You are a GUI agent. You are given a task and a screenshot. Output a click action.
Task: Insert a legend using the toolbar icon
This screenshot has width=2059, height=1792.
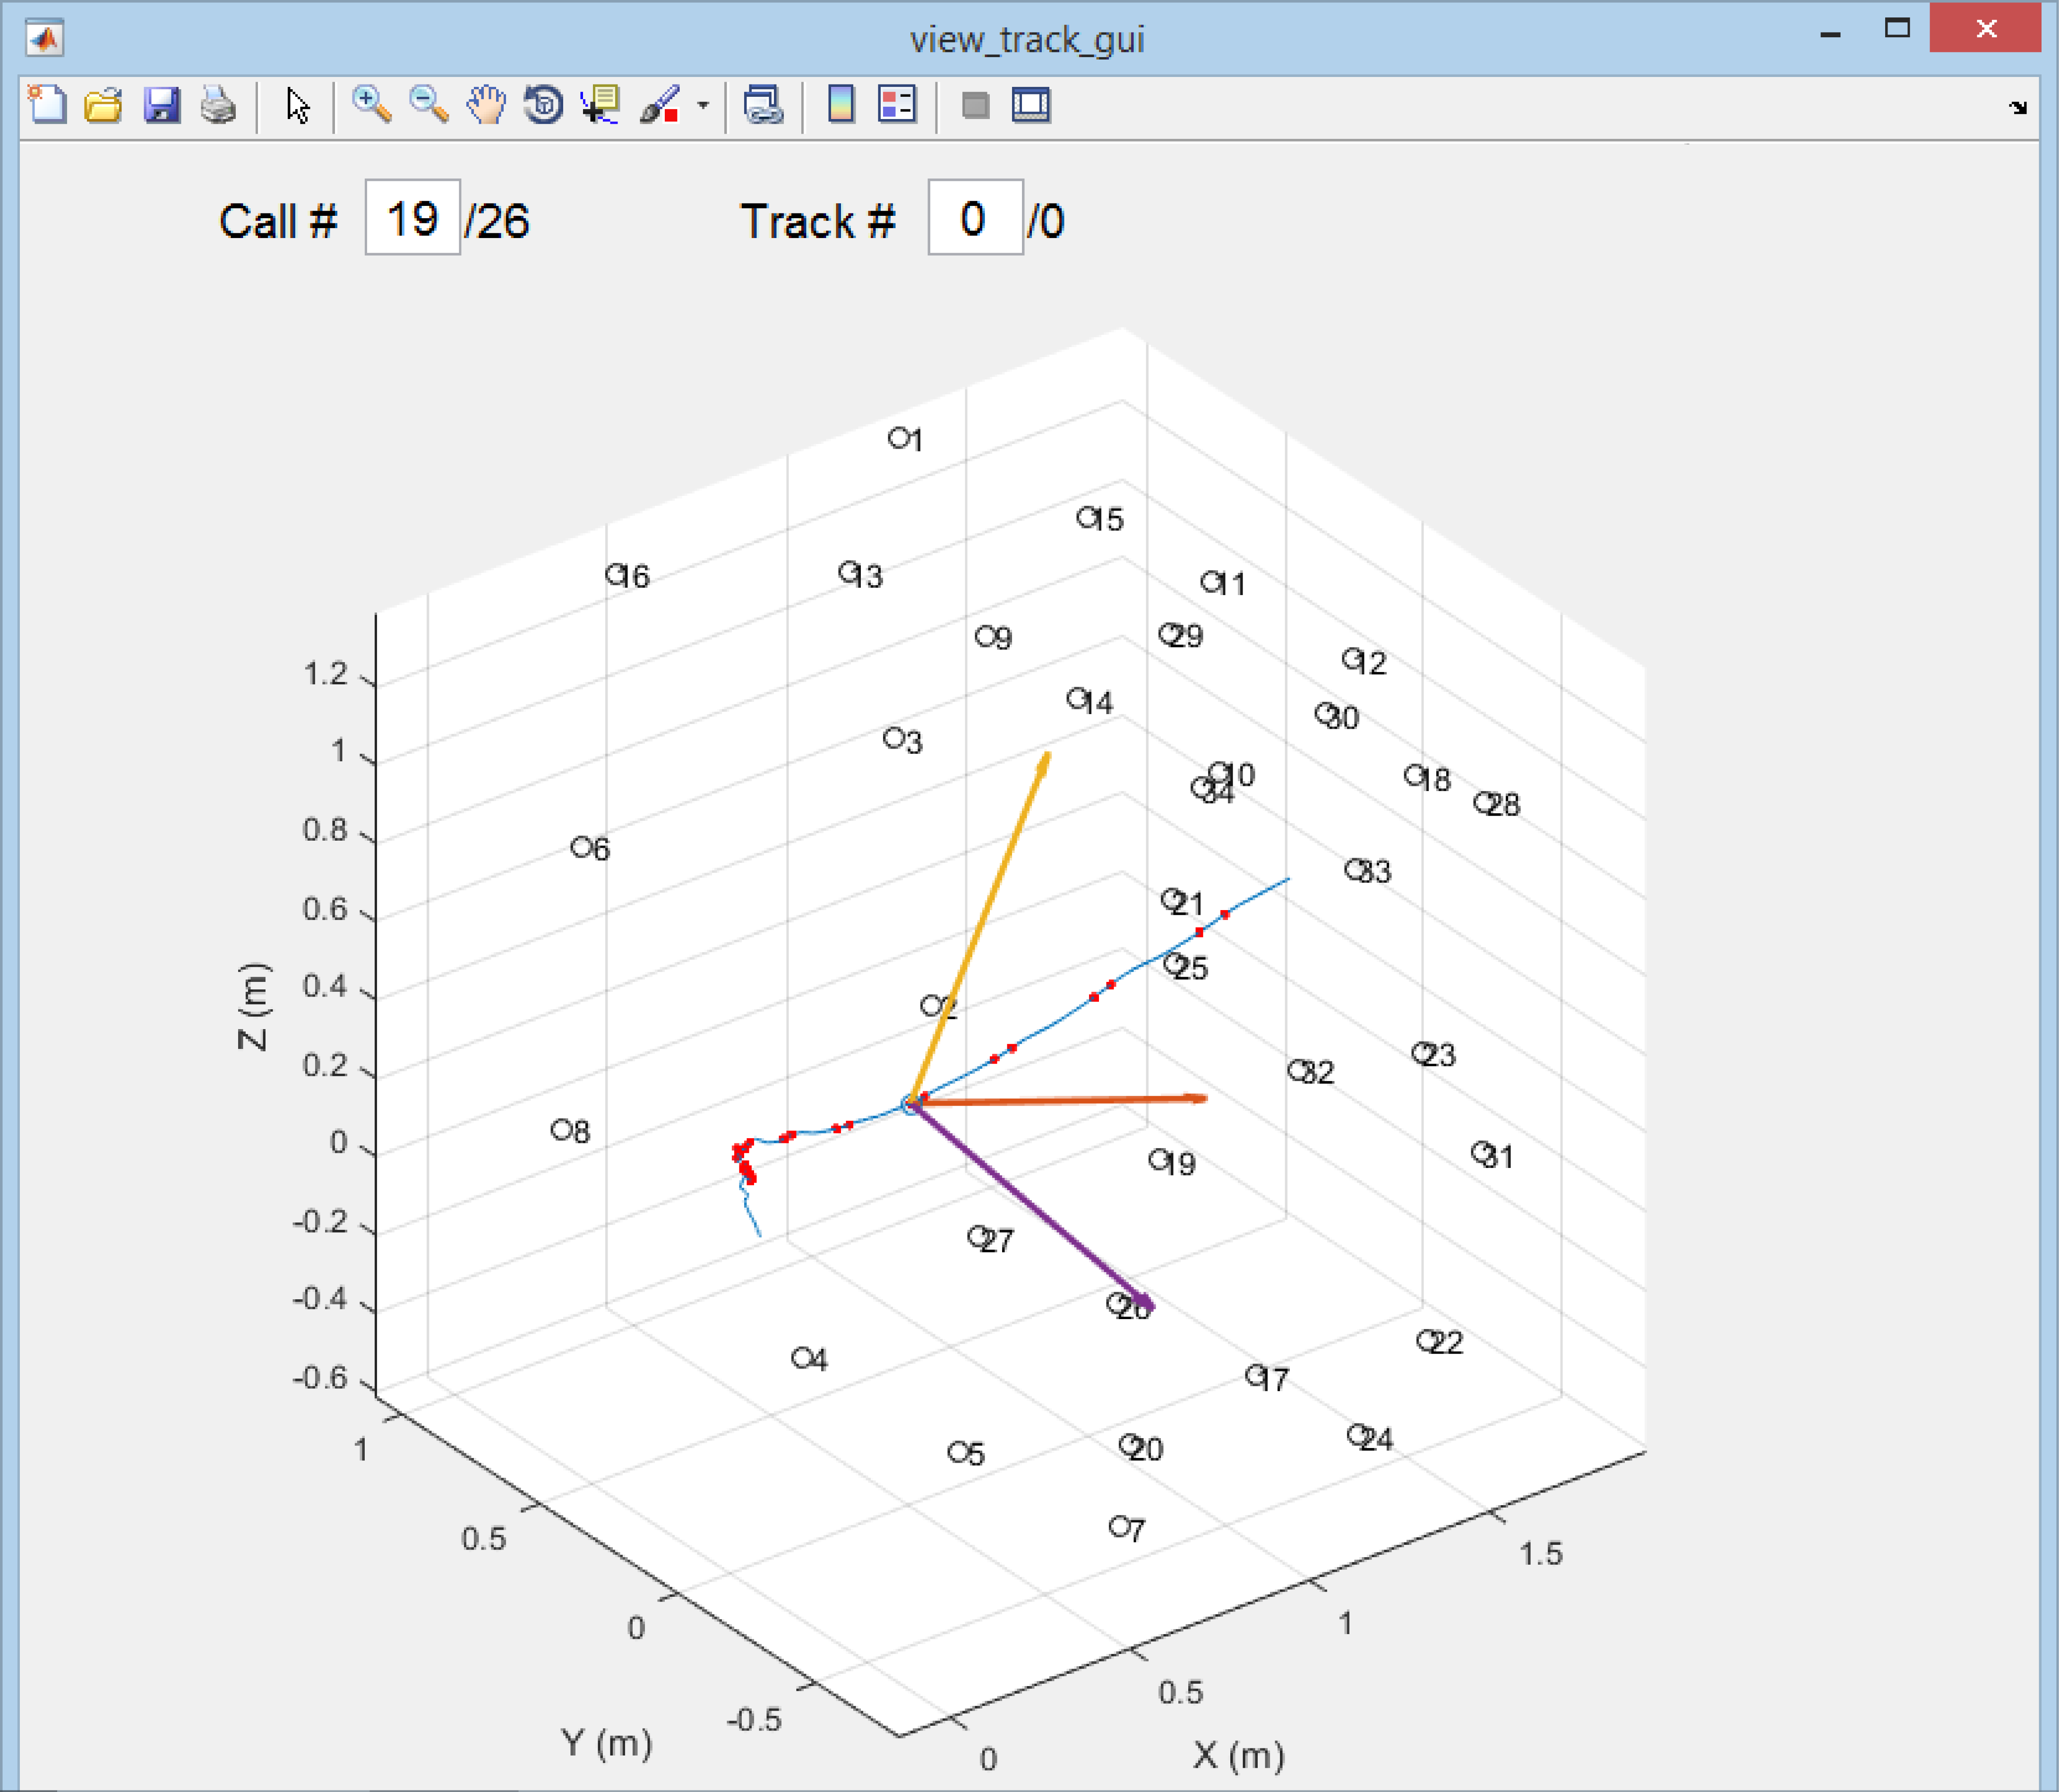point(897,104)
